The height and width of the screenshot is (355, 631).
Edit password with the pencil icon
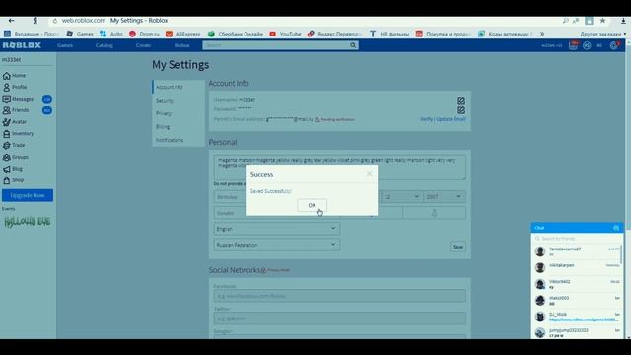pyautogui.click(x=461, y=110)
